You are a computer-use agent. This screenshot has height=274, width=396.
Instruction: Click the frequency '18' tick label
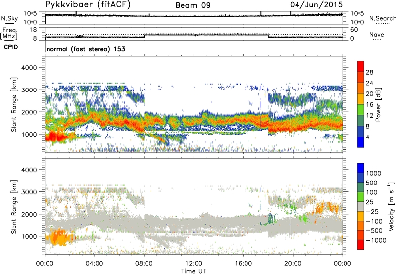33,30
